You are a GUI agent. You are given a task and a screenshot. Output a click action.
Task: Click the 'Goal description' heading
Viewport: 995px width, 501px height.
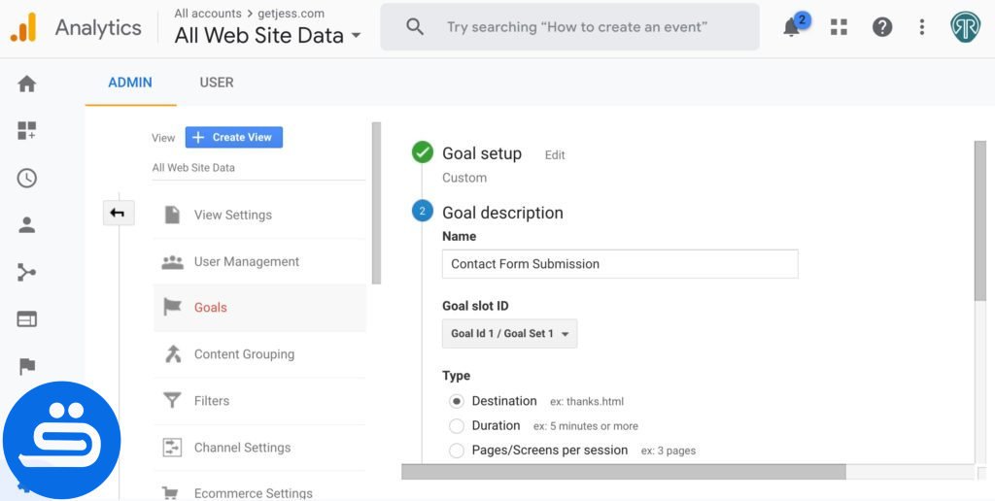[x=502, y=213]
